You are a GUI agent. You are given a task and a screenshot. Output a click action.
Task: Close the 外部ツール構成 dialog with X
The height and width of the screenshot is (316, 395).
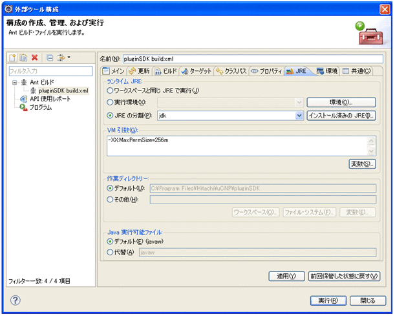pyautogui.click(x=385, y=10)
